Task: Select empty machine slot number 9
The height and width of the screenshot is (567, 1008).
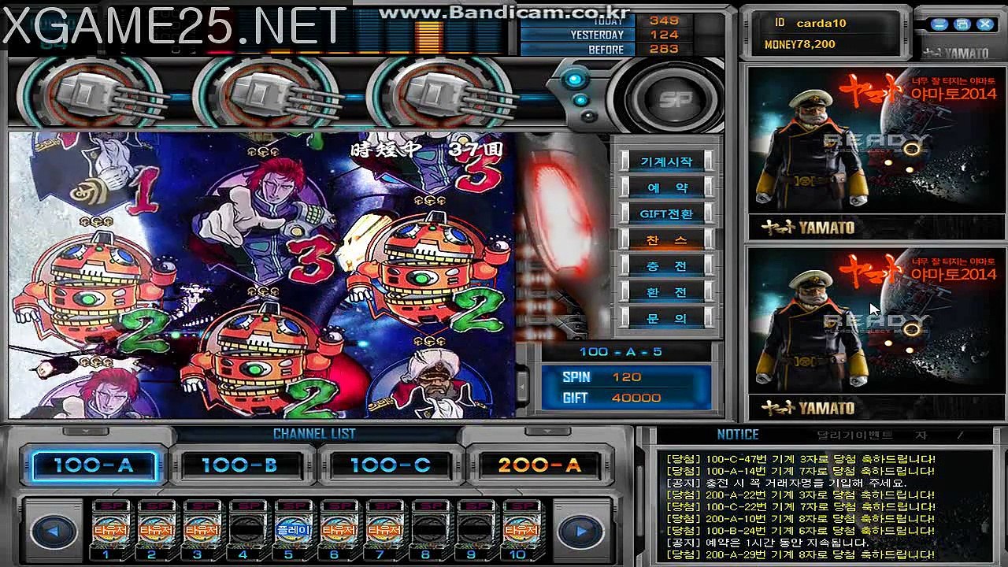Action: [x=476, y=529]
